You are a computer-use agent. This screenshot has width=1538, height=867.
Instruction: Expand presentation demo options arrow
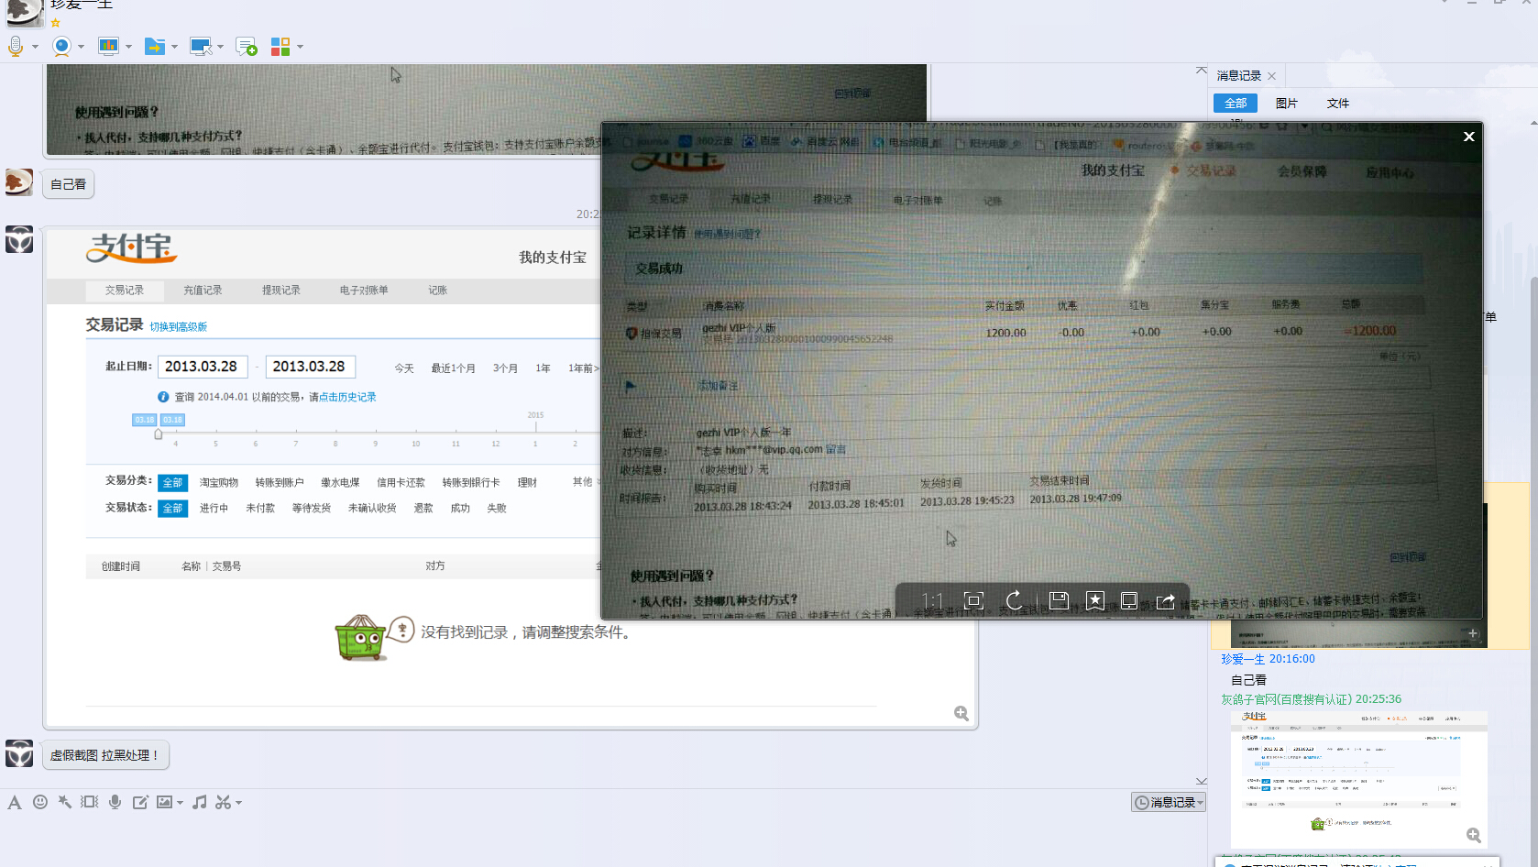128,47
